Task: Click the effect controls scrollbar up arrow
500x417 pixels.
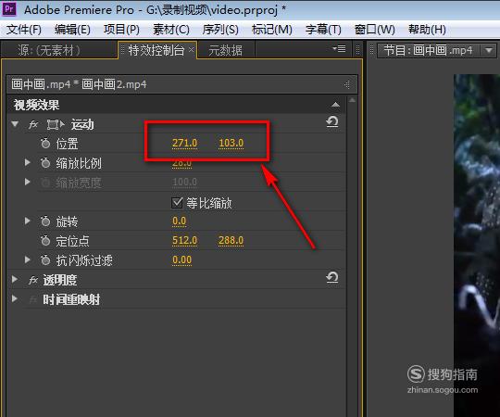Action: click(x=352, y=100)
